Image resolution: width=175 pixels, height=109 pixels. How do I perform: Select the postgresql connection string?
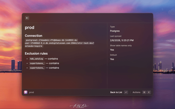pyautogui.click(x=59, y=43)
